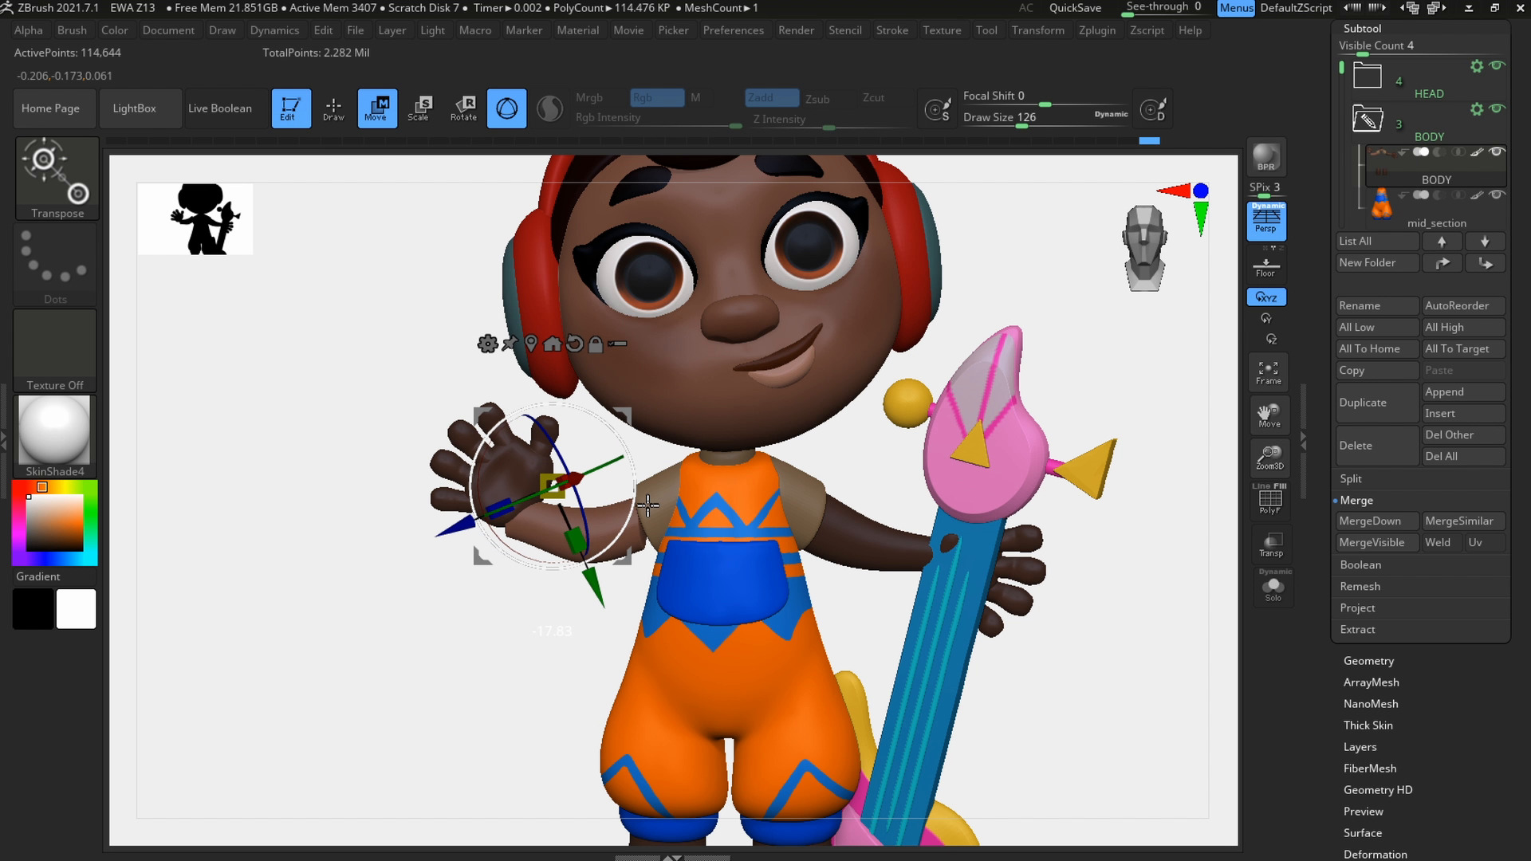Enable Transp transparency mode
The image size is (1531, 861).
(x=1270, y=545)
